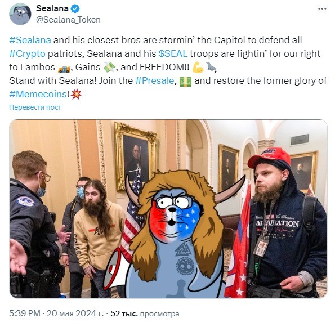Click the dollar banknote emoji
The image size is (335, 327).
pyautogui.click(x=185, y=82)
